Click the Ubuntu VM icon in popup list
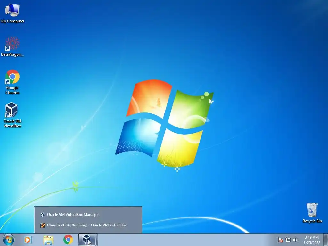The height and width of the screenshot is (246, 328). click(43, 225)
